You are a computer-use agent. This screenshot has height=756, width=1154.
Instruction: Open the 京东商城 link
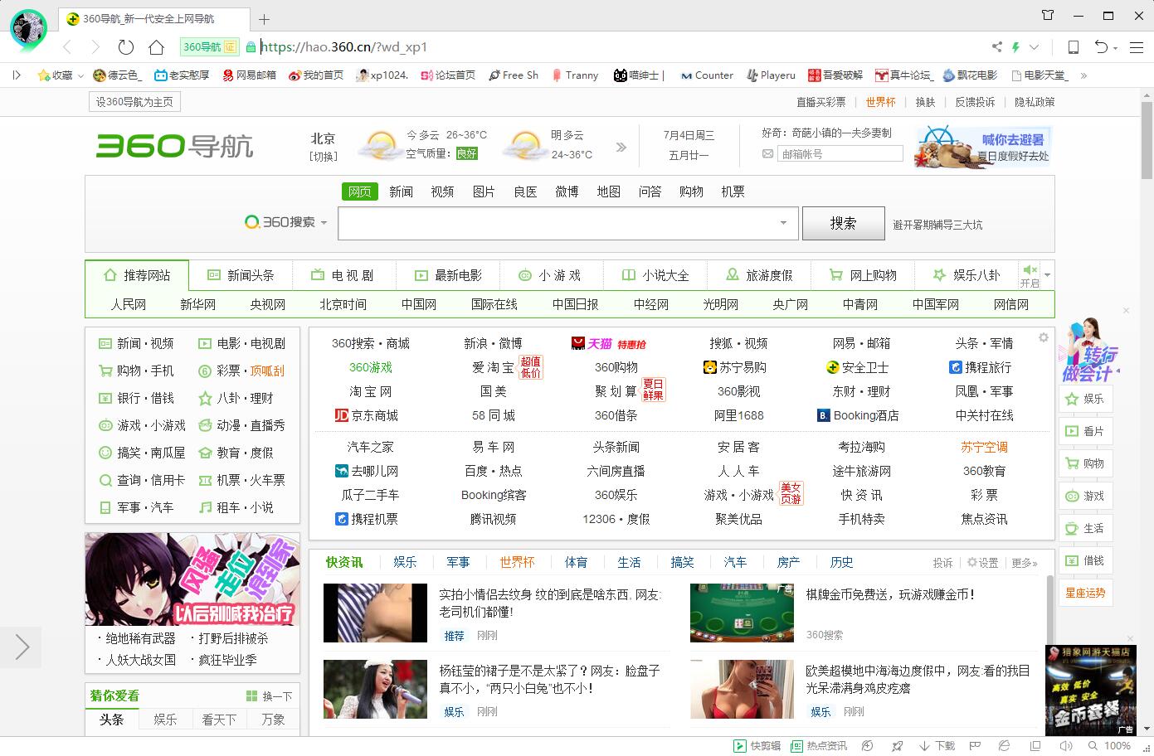pos(366,415)
